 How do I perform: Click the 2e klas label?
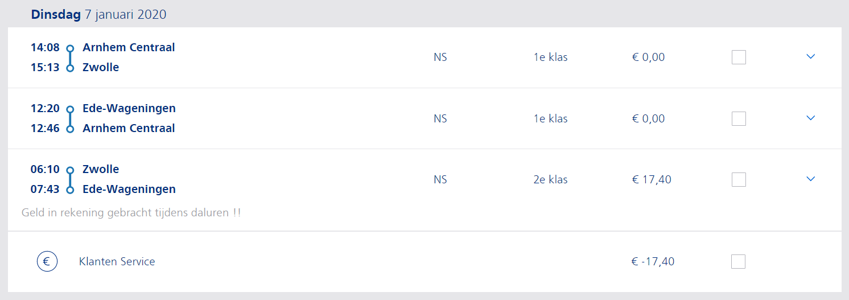pyautogui.click(x=550, y=180)
